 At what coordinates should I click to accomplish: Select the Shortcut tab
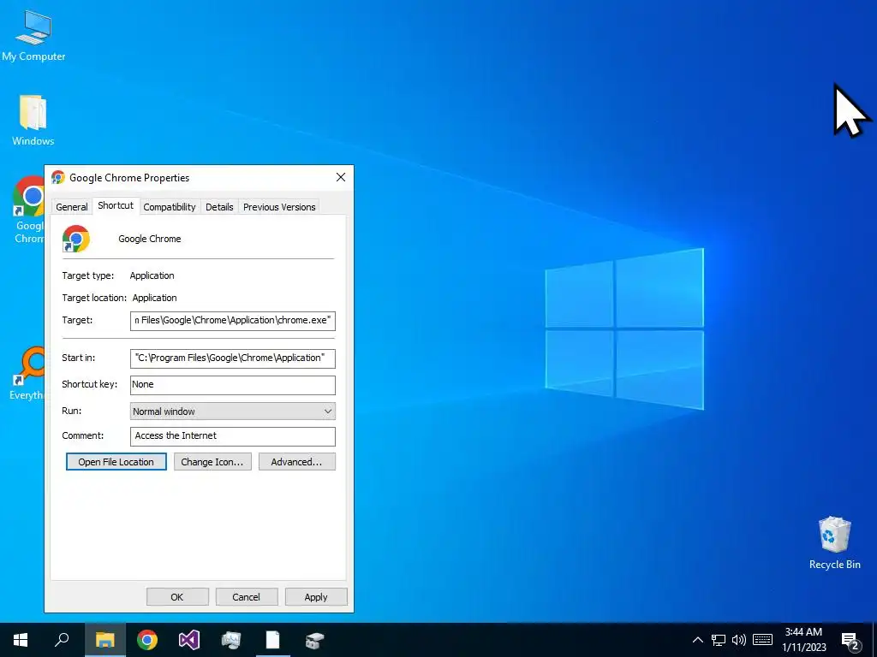coord(116,205)
